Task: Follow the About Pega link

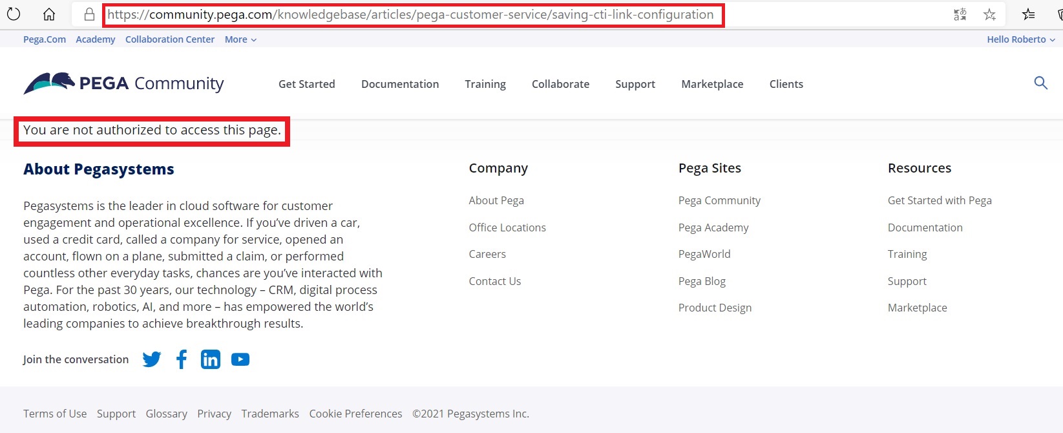Action: [496, 200]
